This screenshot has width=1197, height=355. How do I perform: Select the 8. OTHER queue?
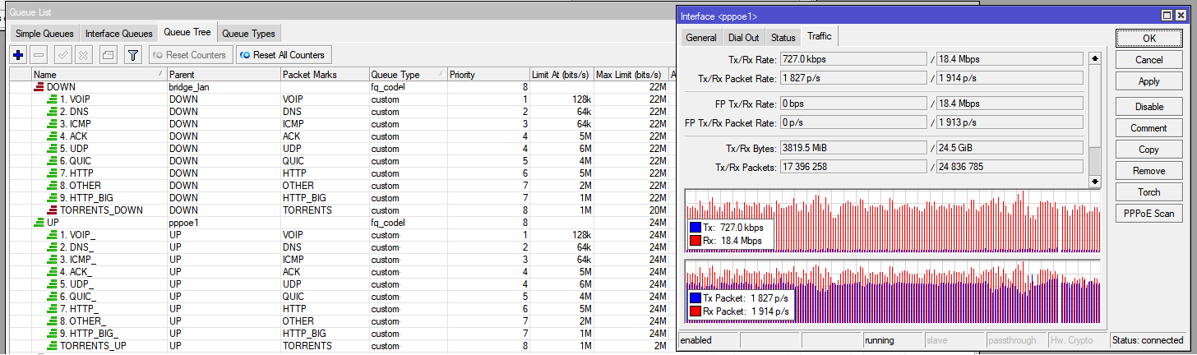pyautogui.click(x=341, y=185)
